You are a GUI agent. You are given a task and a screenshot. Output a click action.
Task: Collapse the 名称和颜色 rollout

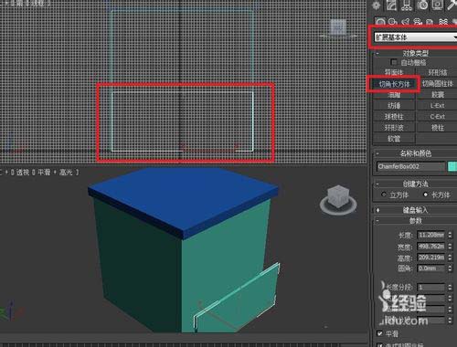click(415, 153)
